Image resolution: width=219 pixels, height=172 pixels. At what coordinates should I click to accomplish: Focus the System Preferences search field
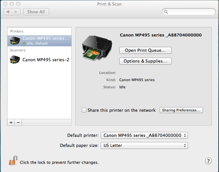click(189, 12)
